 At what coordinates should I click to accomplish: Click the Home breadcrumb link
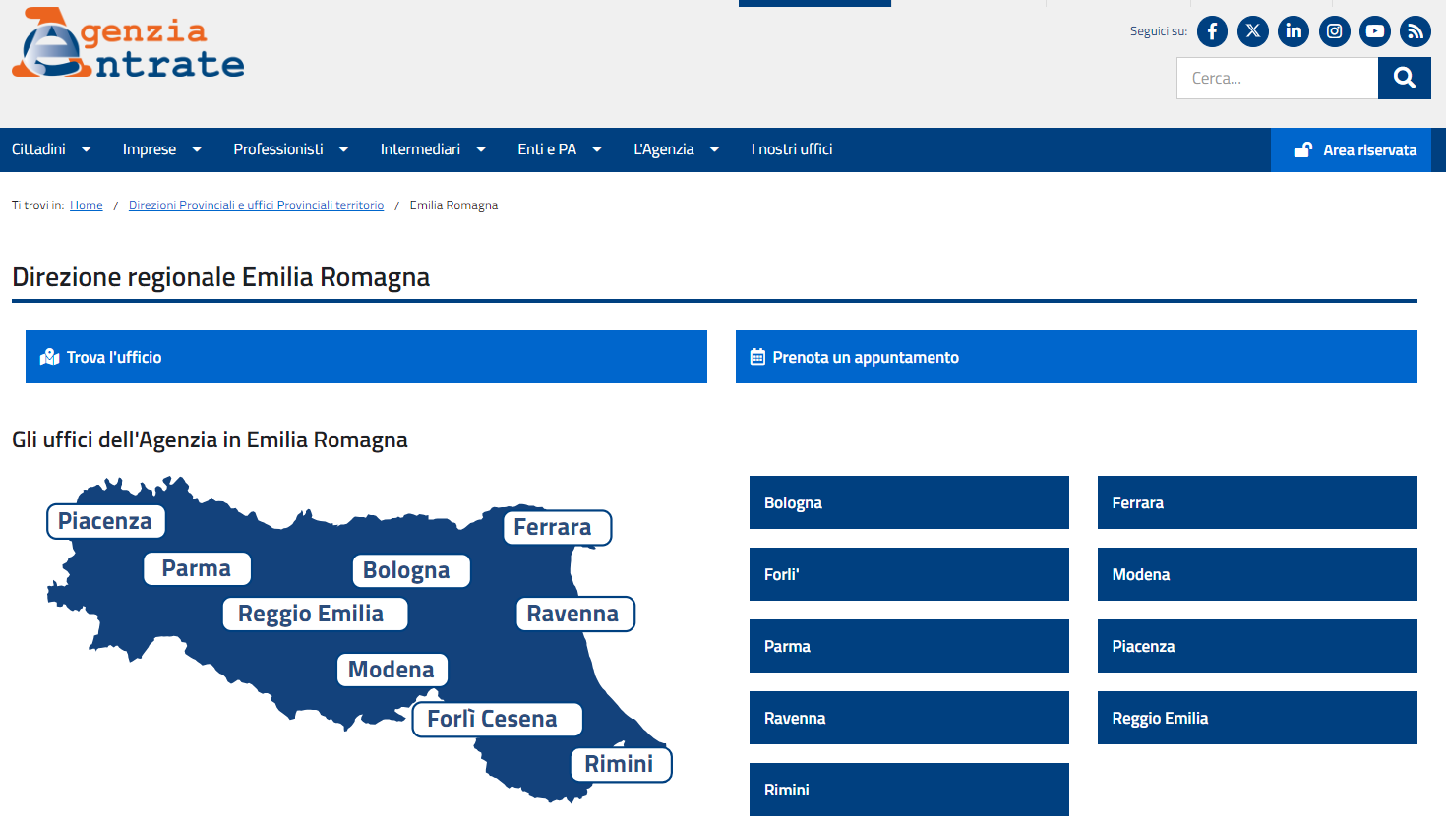(x=87, y=205)
